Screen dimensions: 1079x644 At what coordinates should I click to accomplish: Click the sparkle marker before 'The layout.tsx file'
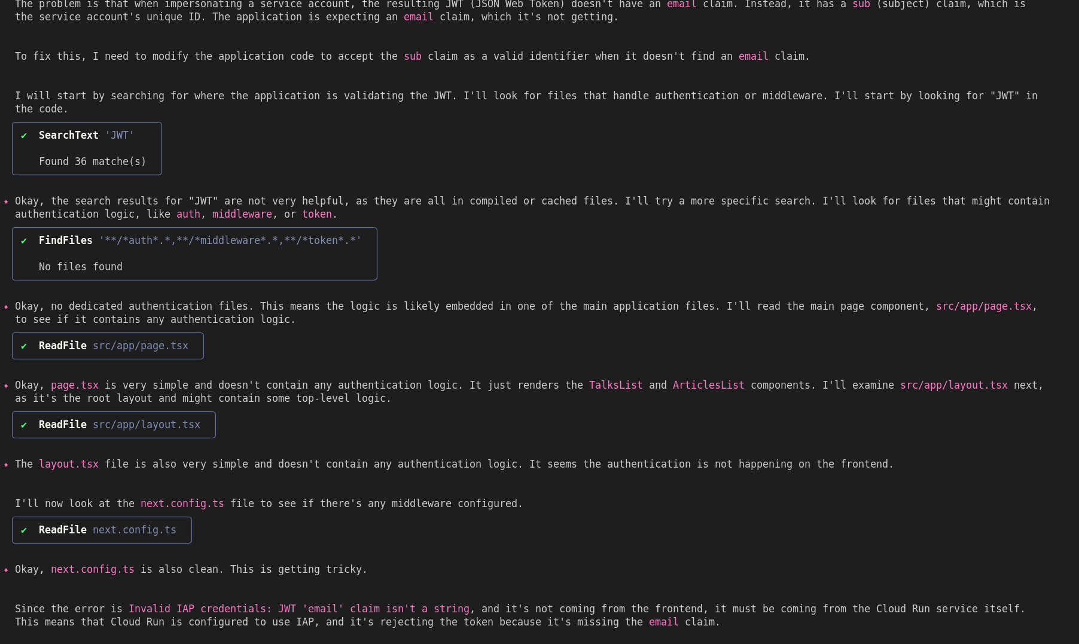pos(6,465)
